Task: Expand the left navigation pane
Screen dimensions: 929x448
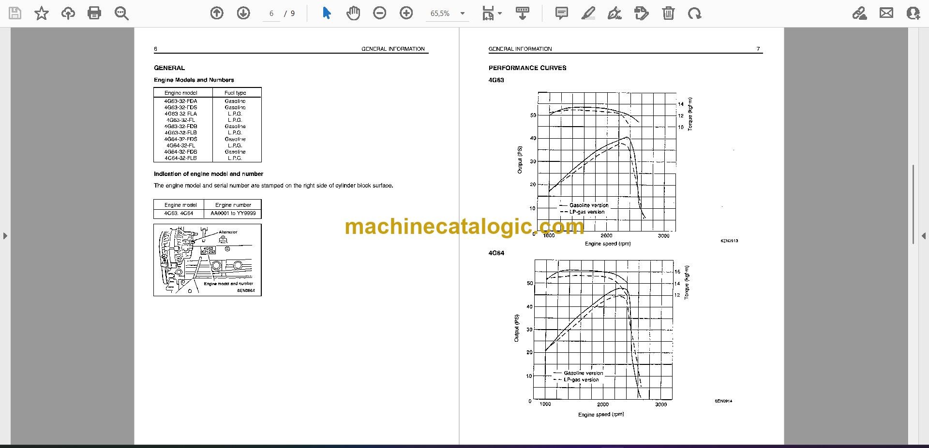Action: (x=5, y=236)
